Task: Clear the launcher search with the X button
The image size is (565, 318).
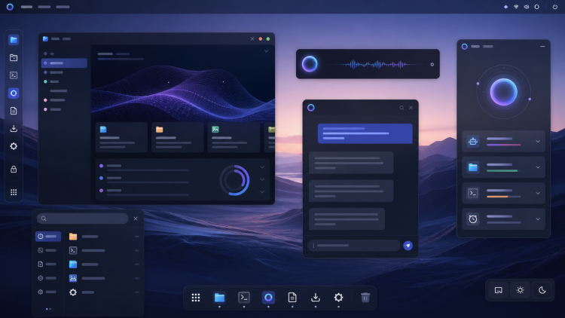Action: 136,219
